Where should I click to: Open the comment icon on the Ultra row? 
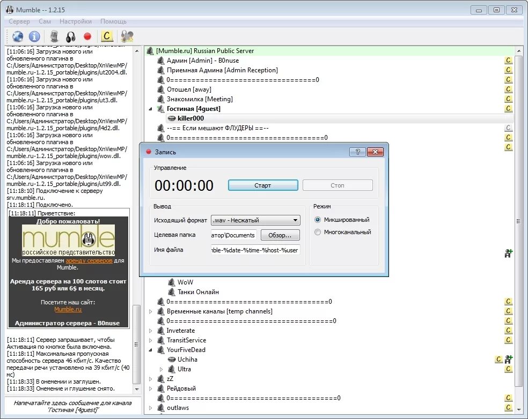pos(509,369)
